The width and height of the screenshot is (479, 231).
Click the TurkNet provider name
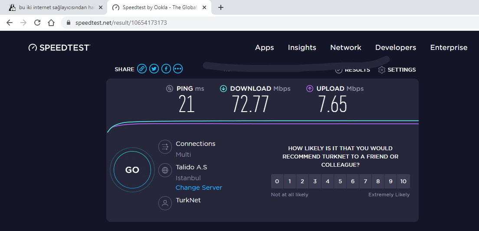(188, 200)
